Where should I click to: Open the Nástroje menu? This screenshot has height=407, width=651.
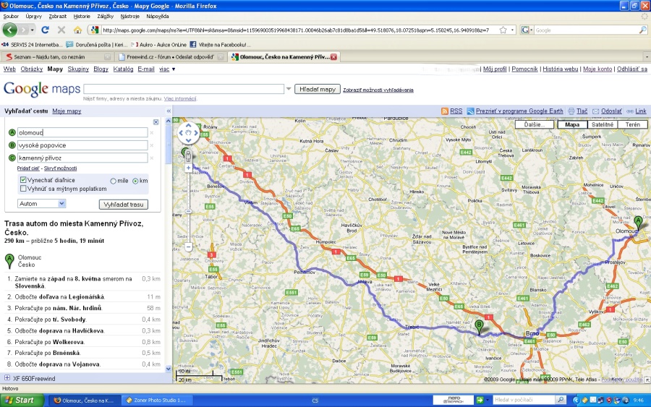(x=129, y=16)
